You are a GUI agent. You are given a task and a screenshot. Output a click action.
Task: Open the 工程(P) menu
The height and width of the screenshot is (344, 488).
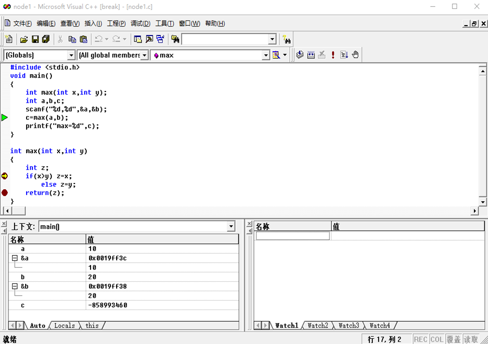117,24
